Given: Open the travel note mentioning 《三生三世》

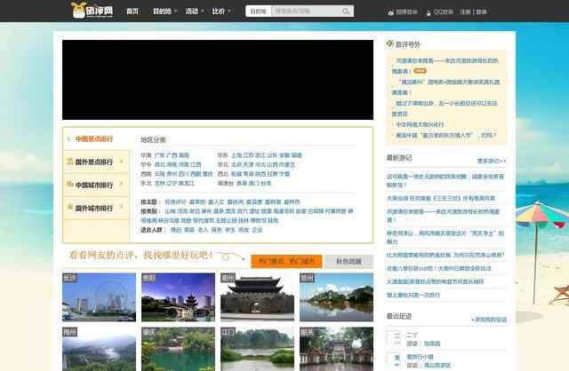Looking at the screenshot, I should click(x=441, y=198).
